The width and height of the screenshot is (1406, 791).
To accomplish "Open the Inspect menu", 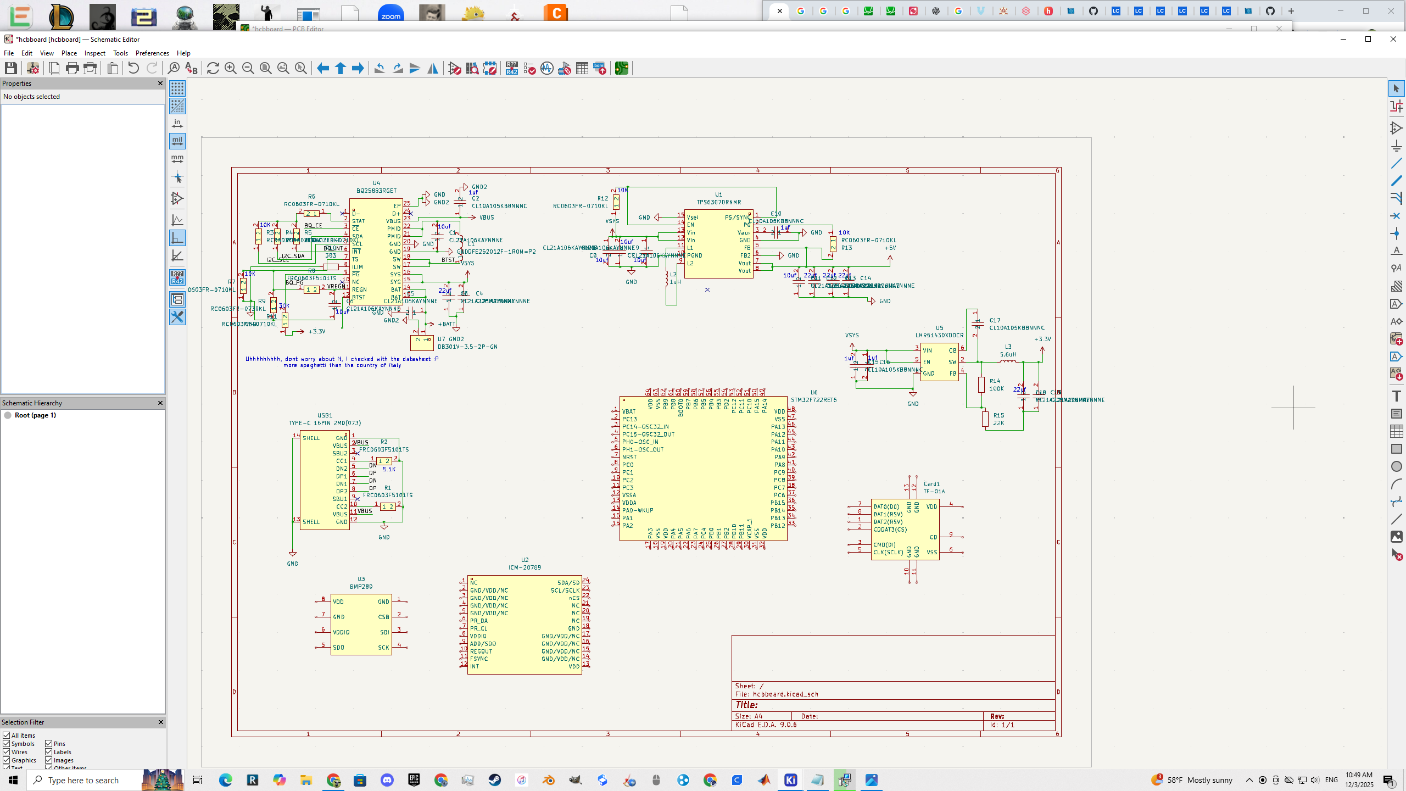I will pyautogui.click(x=94, y=53).
